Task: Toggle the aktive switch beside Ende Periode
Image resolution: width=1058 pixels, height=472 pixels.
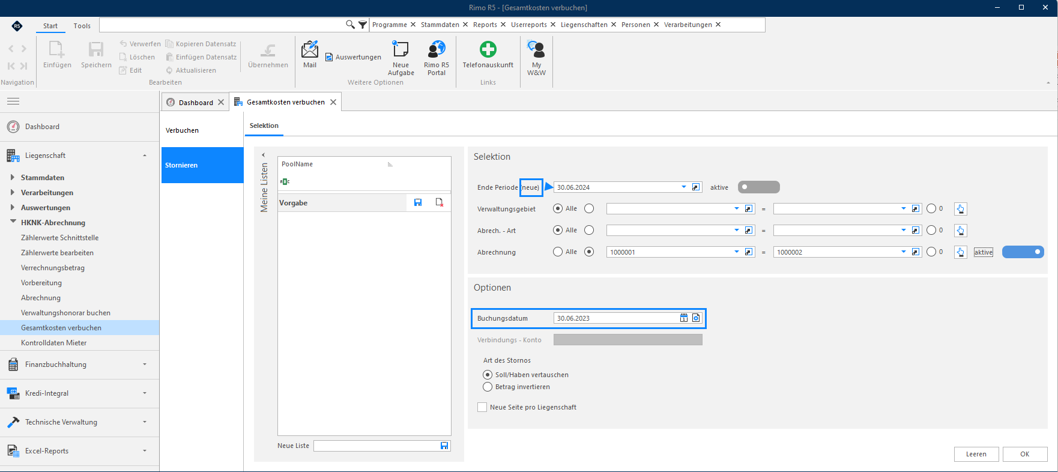Action: [759, 187]
